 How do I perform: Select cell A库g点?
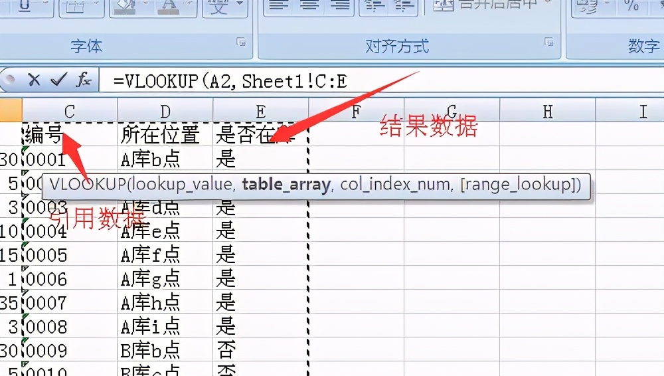coord(165,278)
